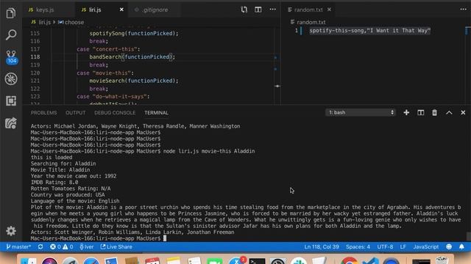471x264 pixels.
Task: Click the compare changes icon in editor toolbar
Action: click(x=244, y=10)
